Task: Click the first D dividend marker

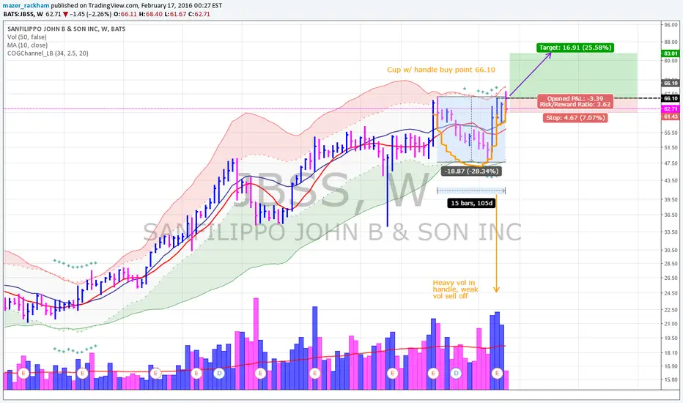Action: pyautogui.click(x=219, y=374)
